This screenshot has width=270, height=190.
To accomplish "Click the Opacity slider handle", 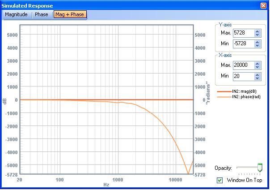I will pos(260,168).
